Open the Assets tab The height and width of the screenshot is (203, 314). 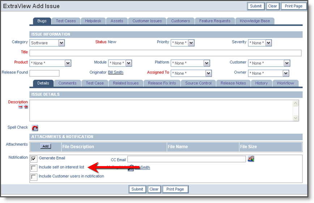(x=117, y=21)
